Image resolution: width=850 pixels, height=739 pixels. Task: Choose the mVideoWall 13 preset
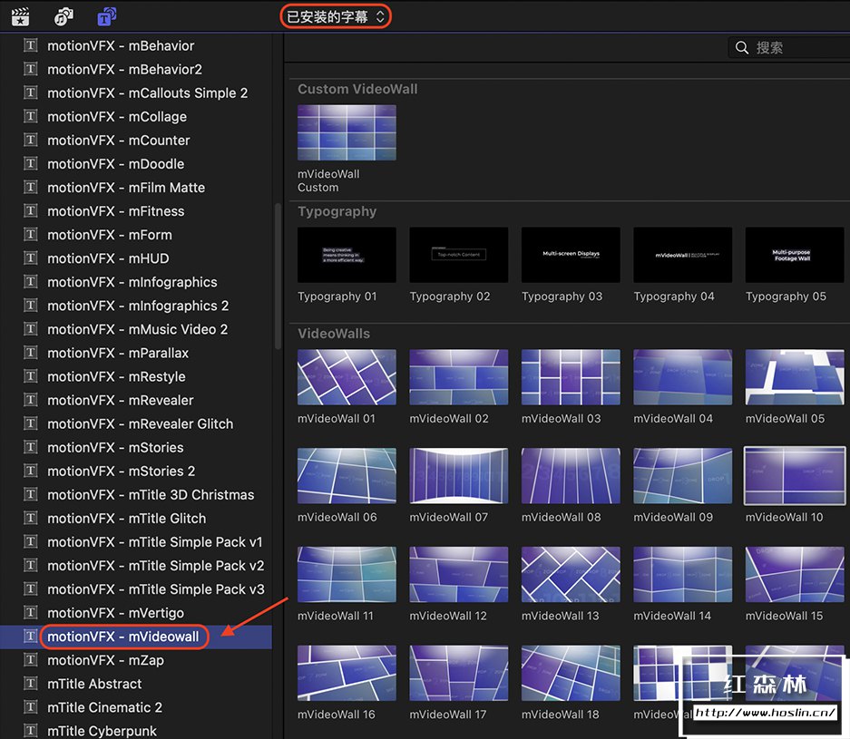(x=571, y=574)
